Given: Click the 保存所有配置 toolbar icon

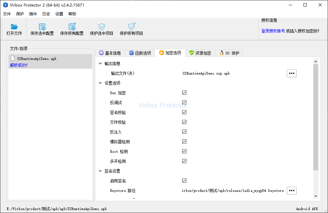Looking at the screenshot, I should pos(72,26).
